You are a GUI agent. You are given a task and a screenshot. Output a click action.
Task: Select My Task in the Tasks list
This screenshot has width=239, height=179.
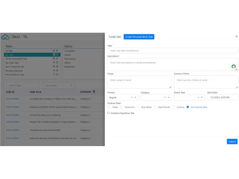(32, 54)
